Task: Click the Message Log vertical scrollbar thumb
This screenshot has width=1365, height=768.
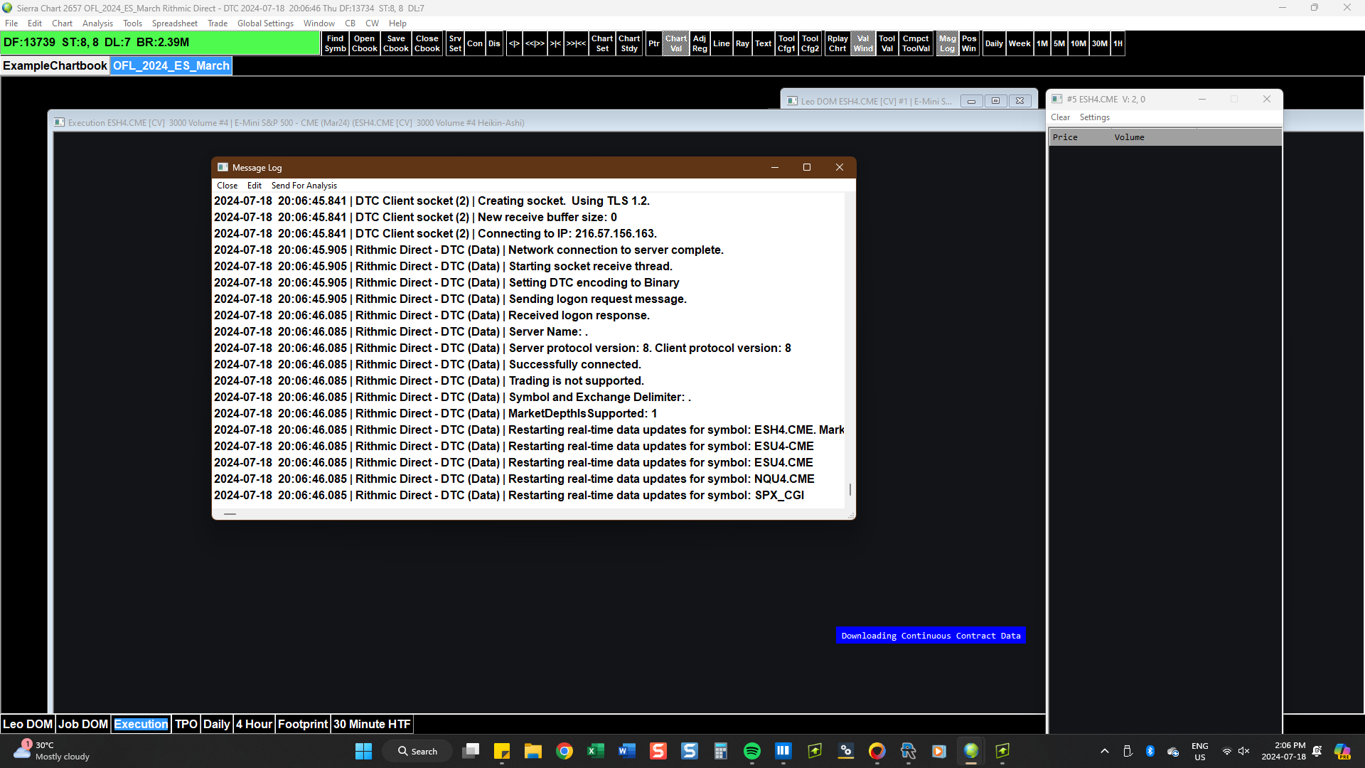Action: tap(850, 489)
